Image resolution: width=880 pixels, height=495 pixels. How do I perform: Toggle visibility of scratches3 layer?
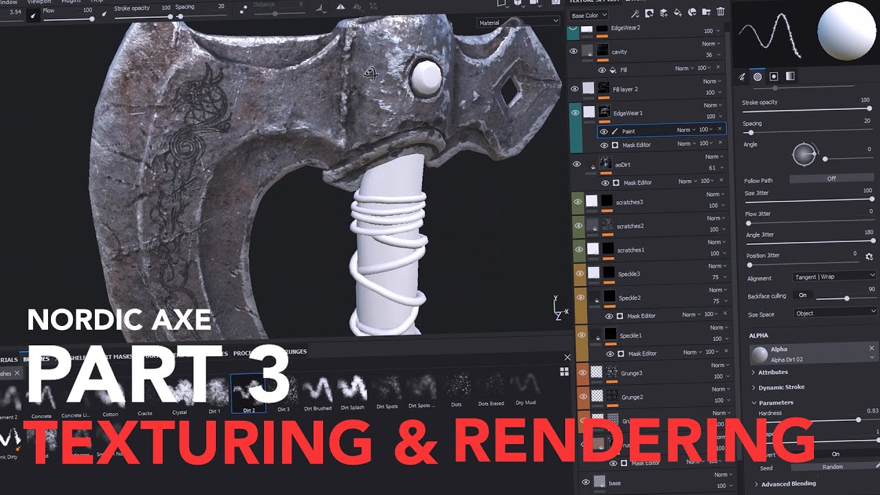(x=577, y=202)
